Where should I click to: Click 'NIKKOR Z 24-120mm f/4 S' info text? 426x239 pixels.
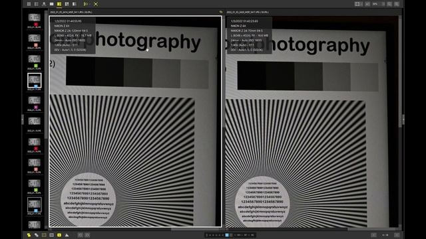pos(71,31)
